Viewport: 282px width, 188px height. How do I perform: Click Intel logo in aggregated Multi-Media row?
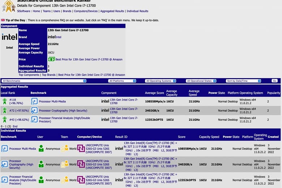click(x=105, y=101)
